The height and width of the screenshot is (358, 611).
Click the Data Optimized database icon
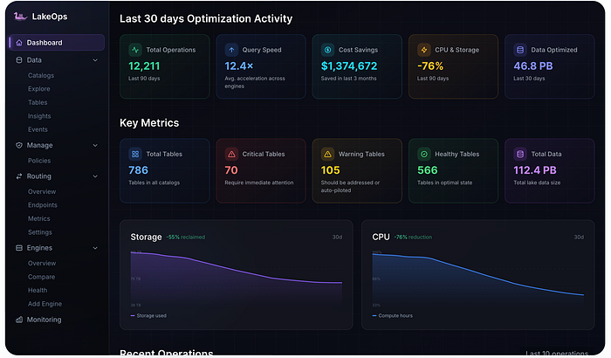pos(520,50)
